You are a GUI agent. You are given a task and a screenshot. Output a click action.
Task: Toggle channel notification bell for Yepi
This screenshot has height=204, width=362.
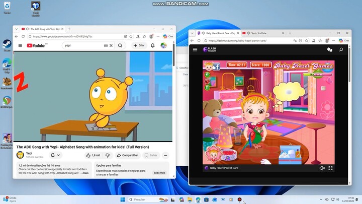pyautogui.click(x=55, y=155)
